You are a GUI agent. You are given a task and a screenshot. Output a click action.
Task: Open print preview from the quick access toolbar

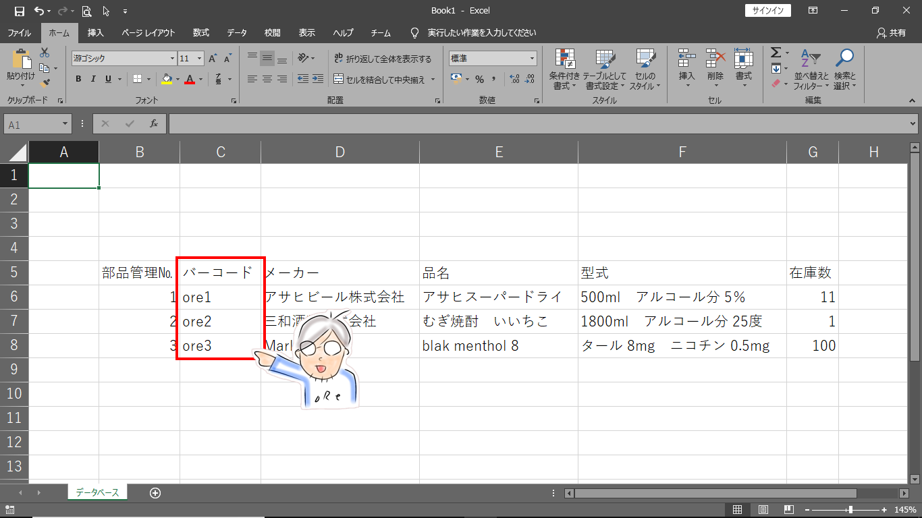(86, 11)
